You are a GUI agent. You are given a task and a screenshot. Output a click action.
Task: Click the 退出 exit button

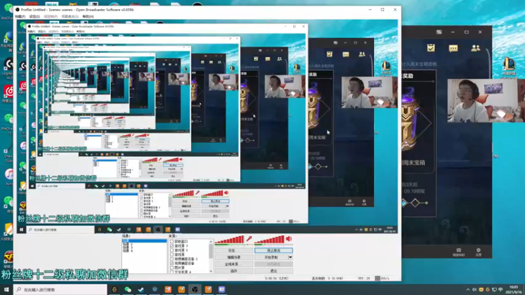point(274,271)
